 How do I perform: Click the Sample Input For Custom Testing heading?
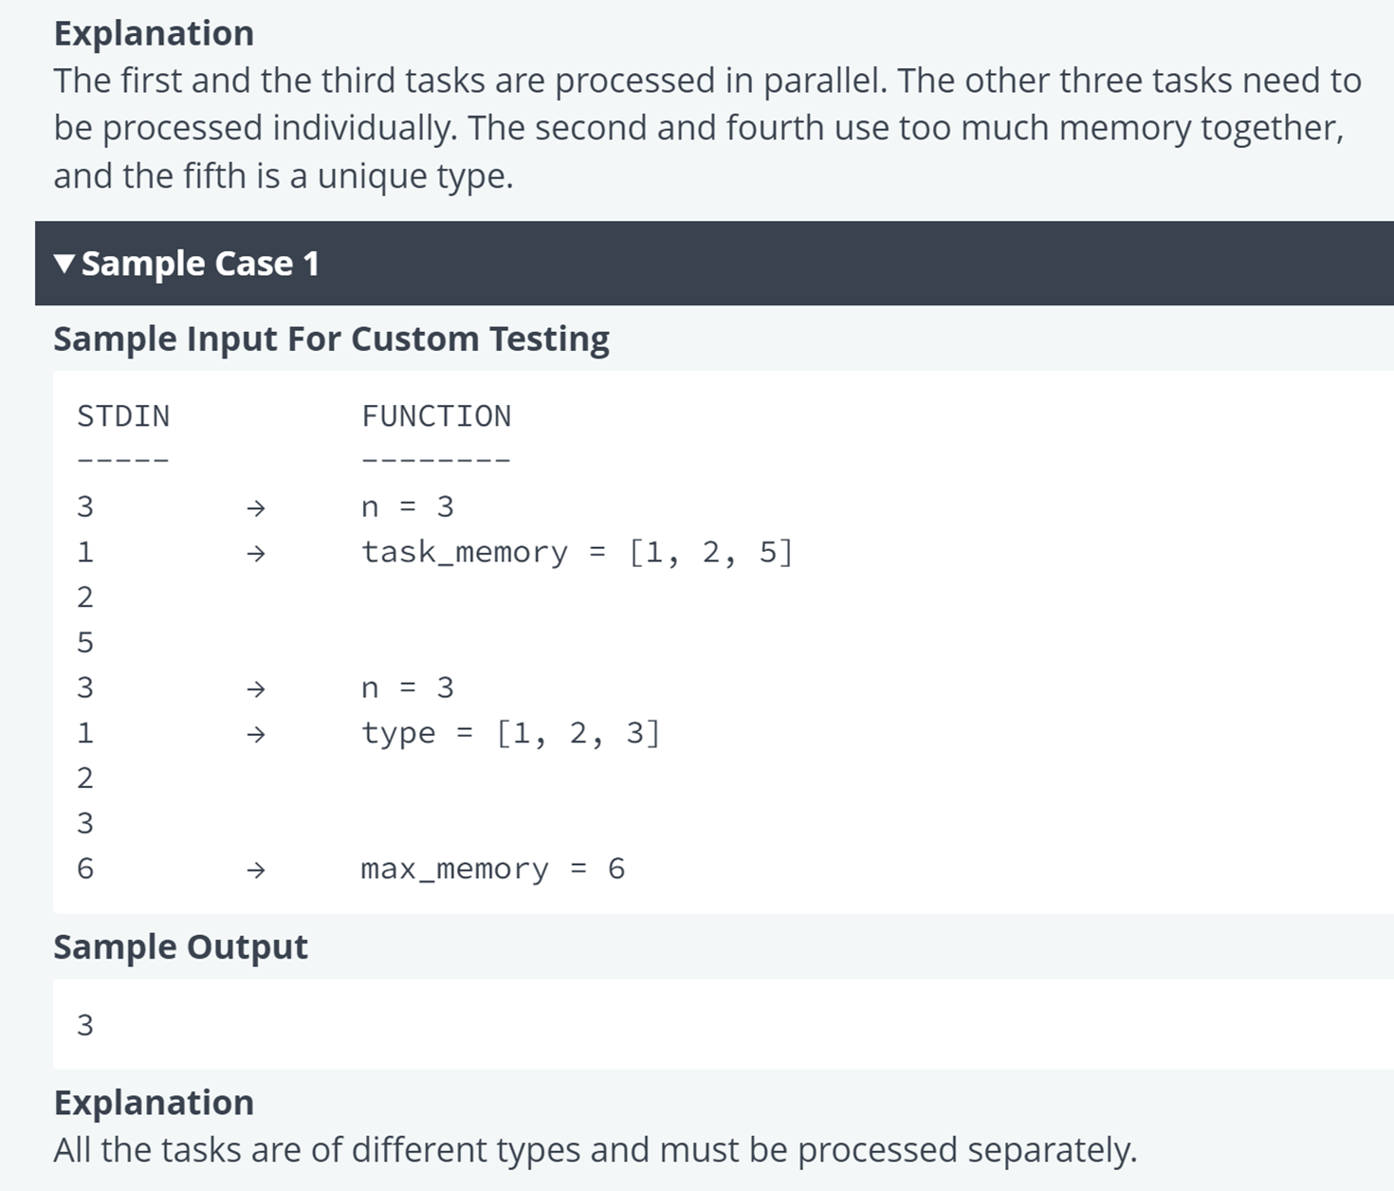click(x=331, y=339)
